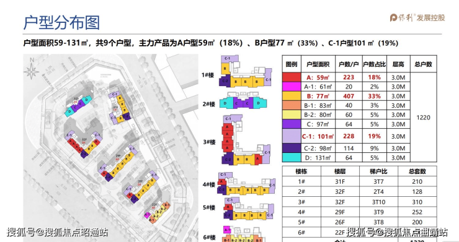Click the 户数占比 column header
Image resolution: width=459 pixels, height=242 pixels.
point(375,64)
